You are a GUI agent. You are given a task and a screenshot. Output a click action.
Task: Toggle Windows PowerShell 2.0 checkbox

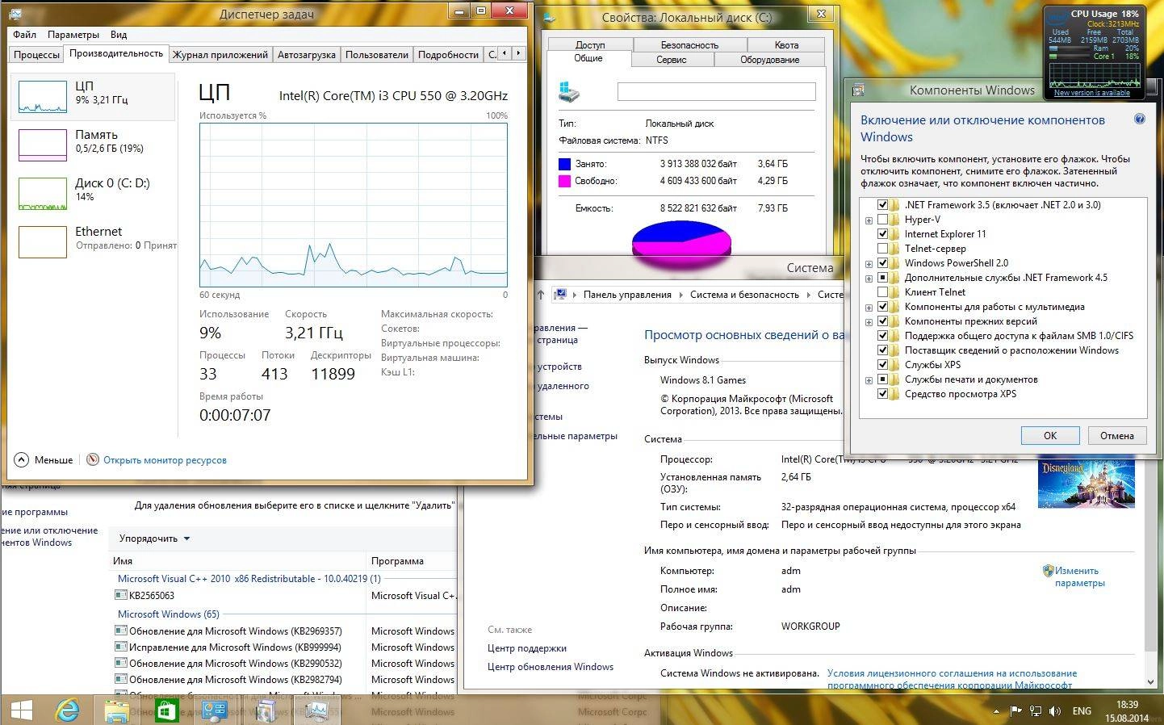click(882, 263)
